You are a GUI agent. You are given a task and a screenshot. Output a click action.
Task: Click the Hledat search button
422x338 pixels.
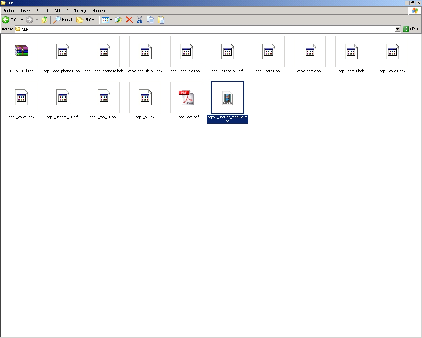tap(63, 20)
